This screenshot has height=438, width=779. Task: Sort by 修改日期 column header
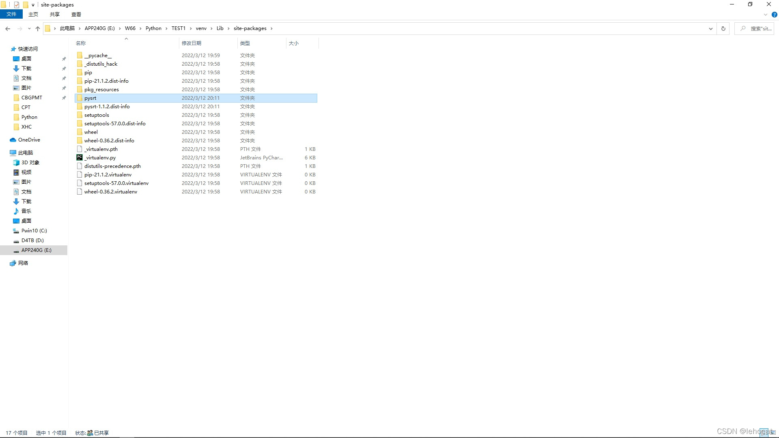(x=208, y=43)
